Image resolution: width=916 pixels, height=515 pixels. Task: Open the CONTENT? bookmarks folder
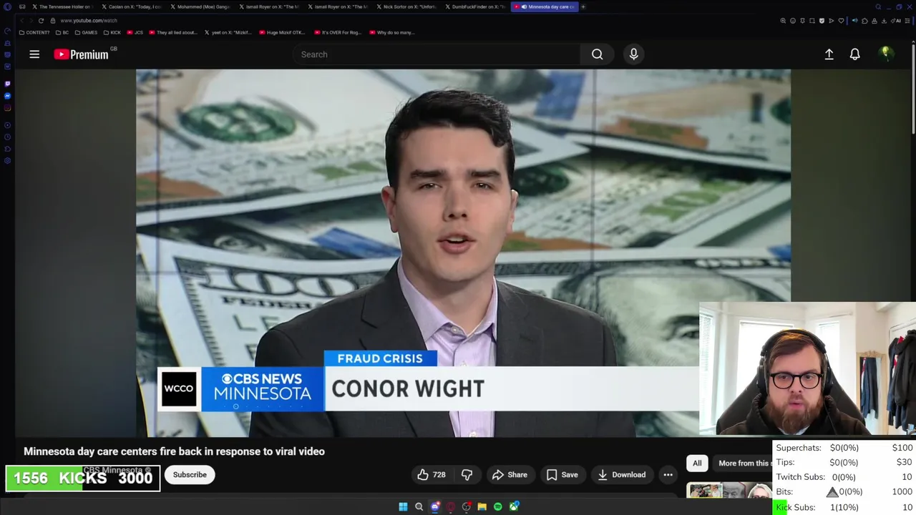pyautogui.click(x=34, y=32)
